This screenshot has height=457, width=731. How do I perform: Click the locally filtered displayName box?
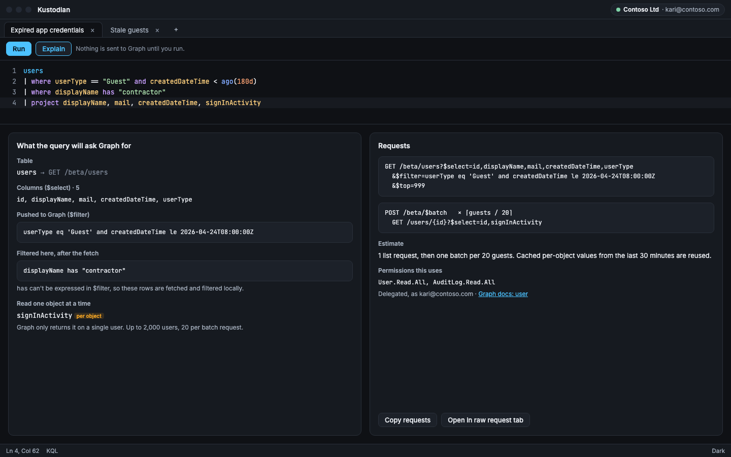(x=185, y=271)
